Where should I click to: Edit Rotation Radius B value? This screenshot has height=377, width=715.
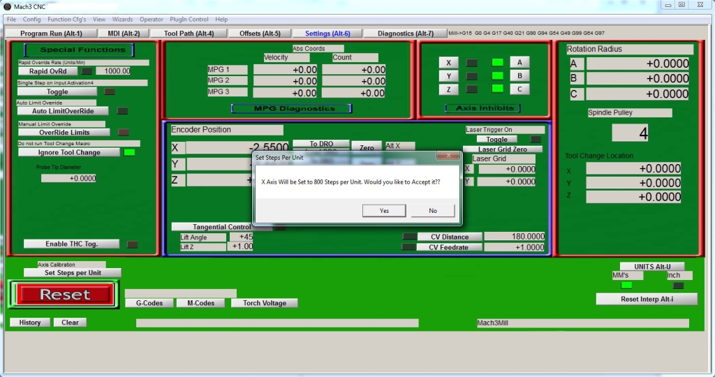click(x=638, y=78)
